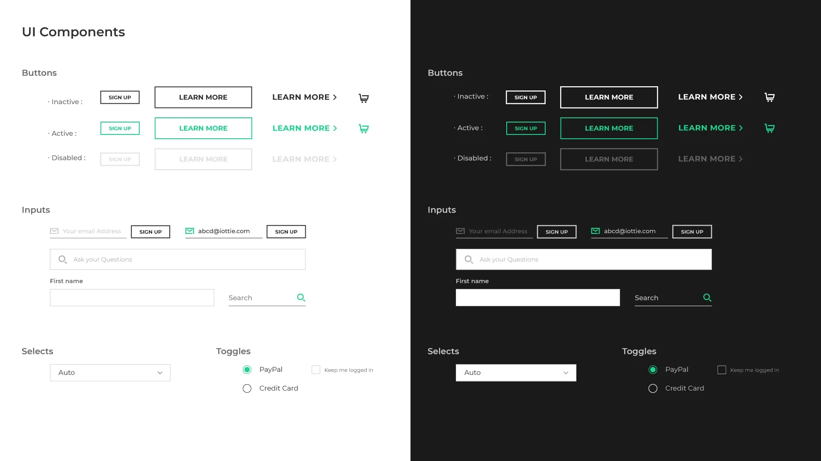The height and width of the screenshot is (461, 821).
Task: Click inactive LEARN MORE arrow link, light theme
Action: pyautogui.click(x=304, y=97)
